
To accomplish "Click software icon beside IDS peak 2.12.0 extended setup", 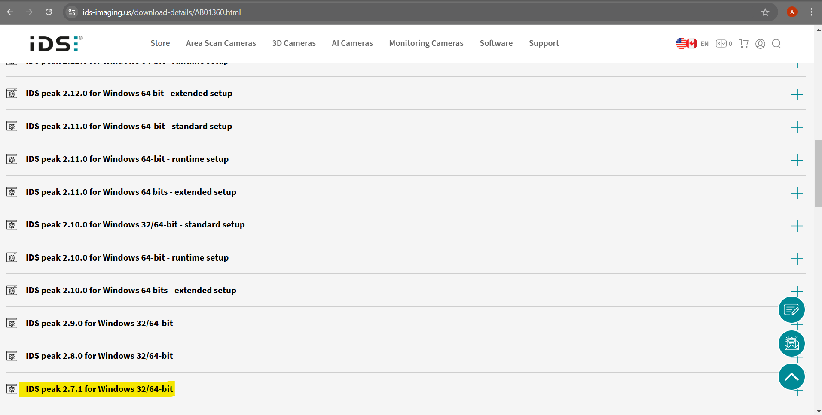I will click(x=12, y=94).
